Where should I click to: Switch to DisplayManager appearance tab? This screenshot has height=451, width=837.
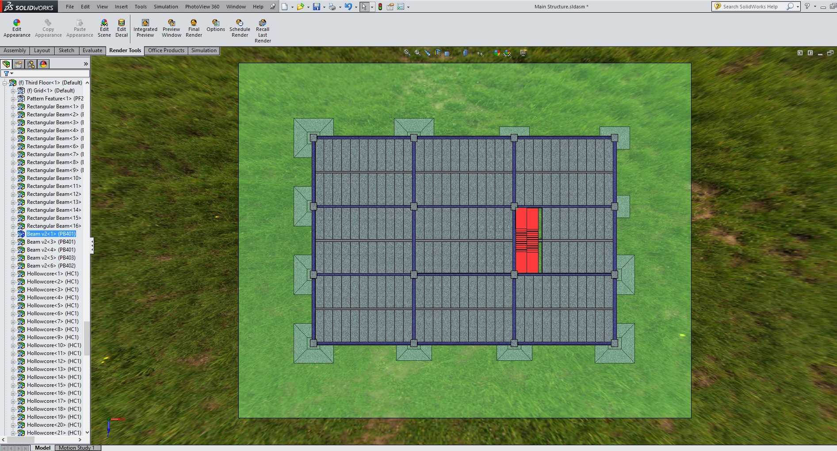point(43,64)
